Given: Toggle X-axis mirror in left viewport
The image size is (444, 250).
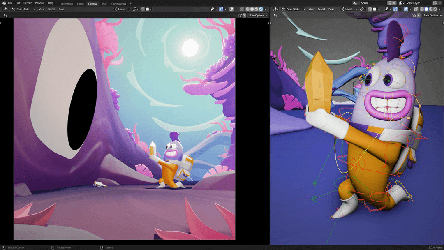Looking at the screenshot, I should point(244,15).
